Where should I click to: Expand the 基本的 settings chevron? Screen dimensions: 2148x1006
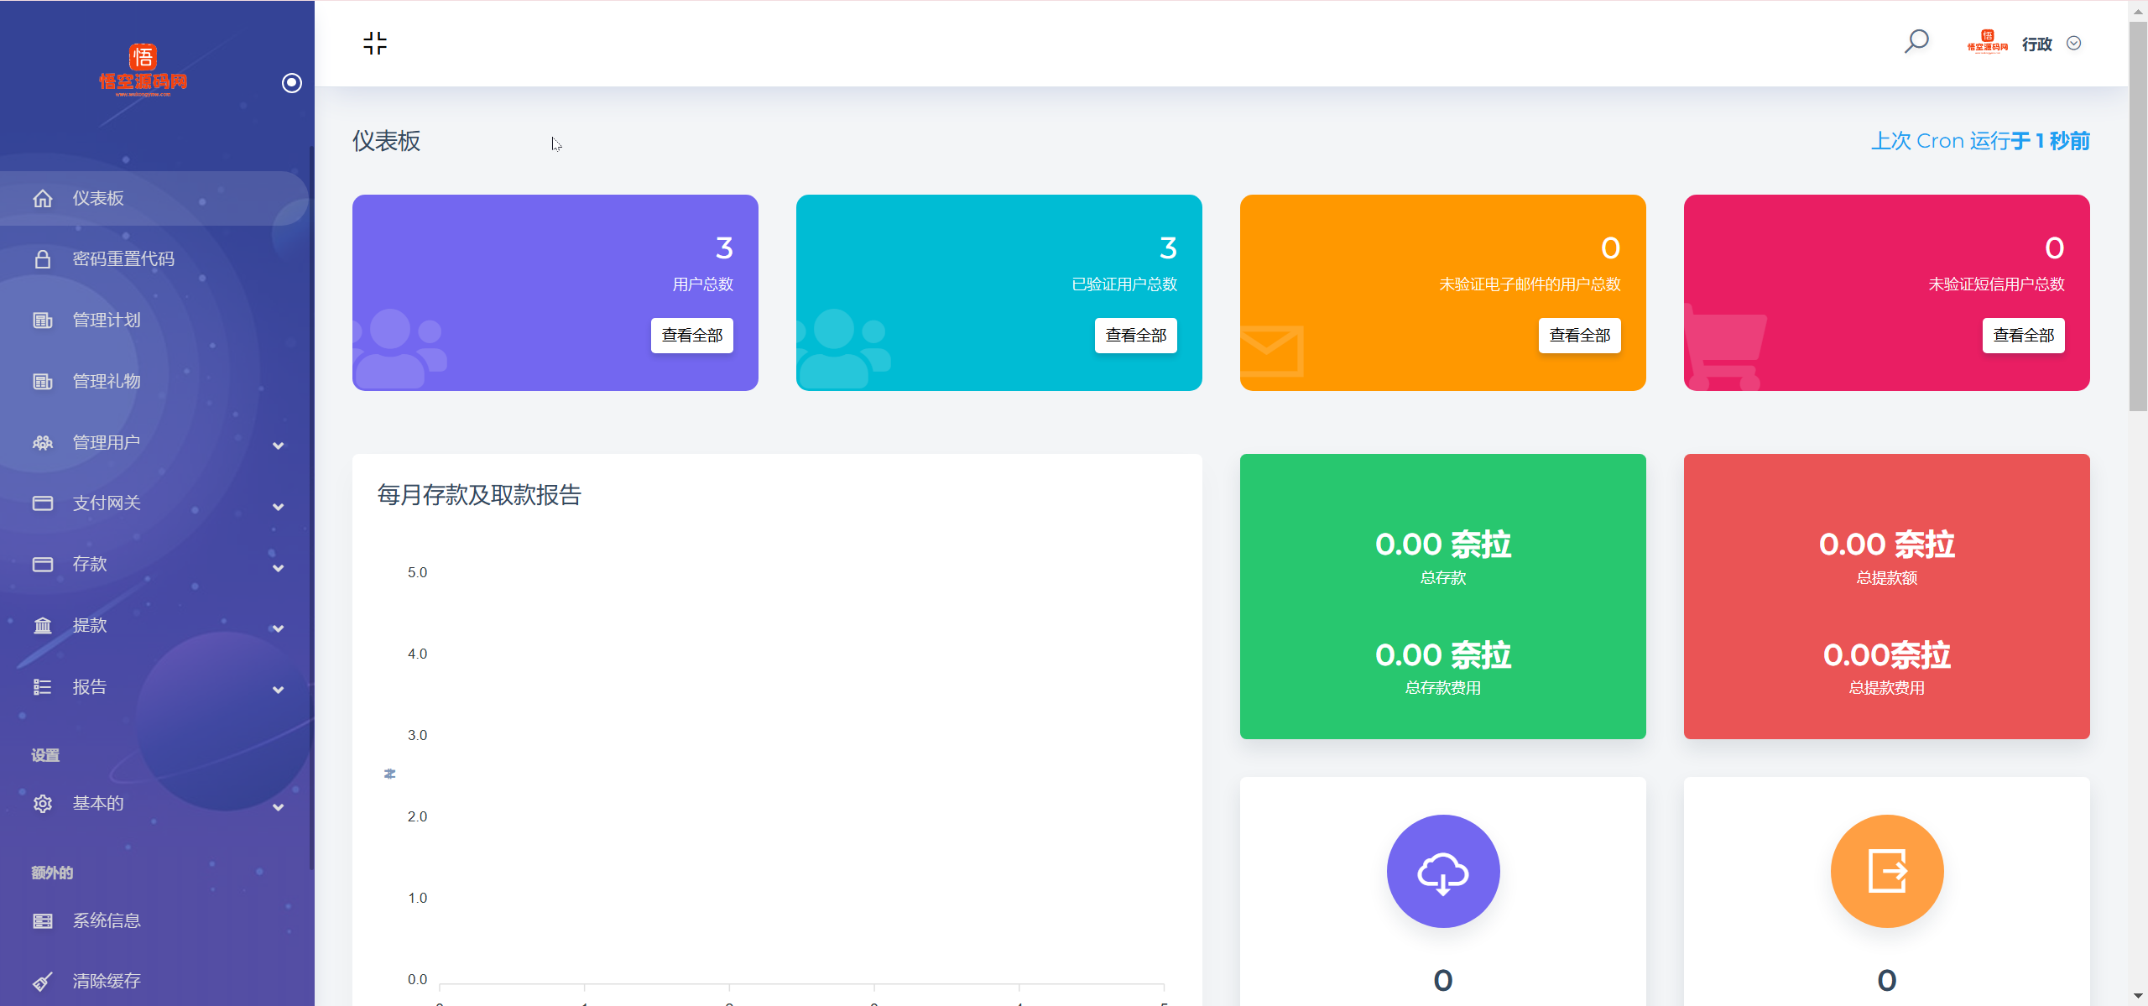click(x=278, y=807)
